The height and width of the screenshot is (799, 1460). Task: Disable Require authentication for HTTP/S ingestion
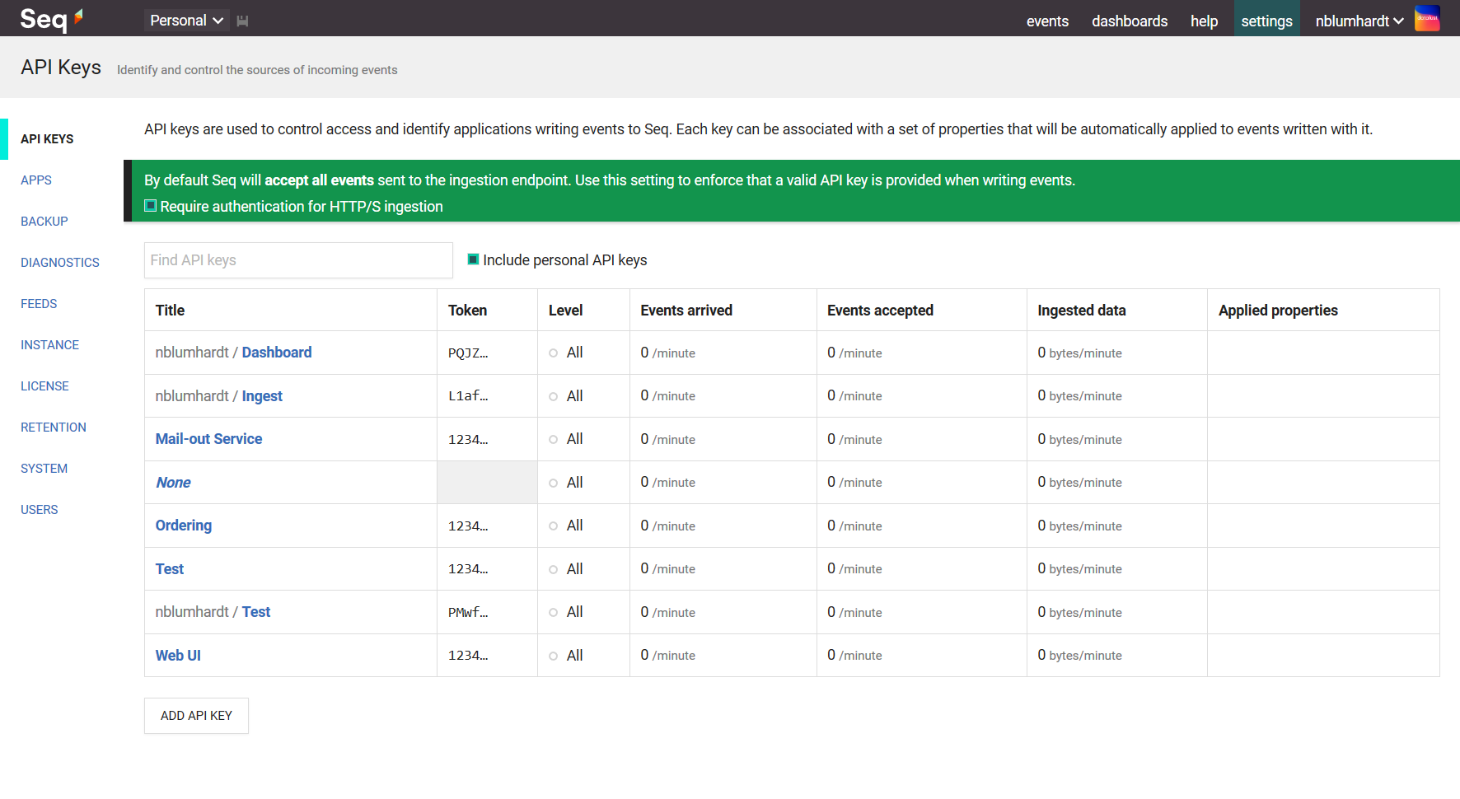(x=150, y=205)
